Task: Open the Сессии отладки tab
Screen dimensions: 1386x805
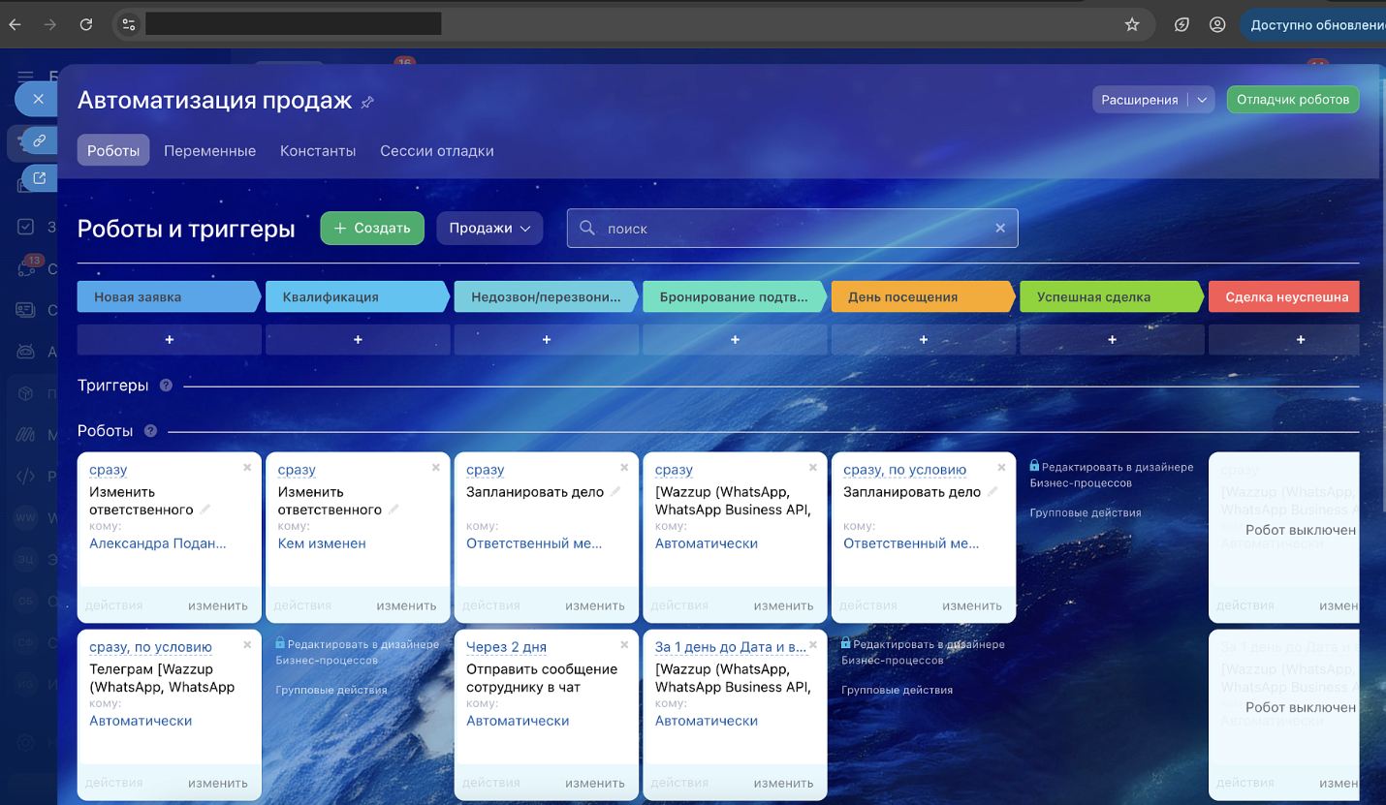Action: coord(436,151)
